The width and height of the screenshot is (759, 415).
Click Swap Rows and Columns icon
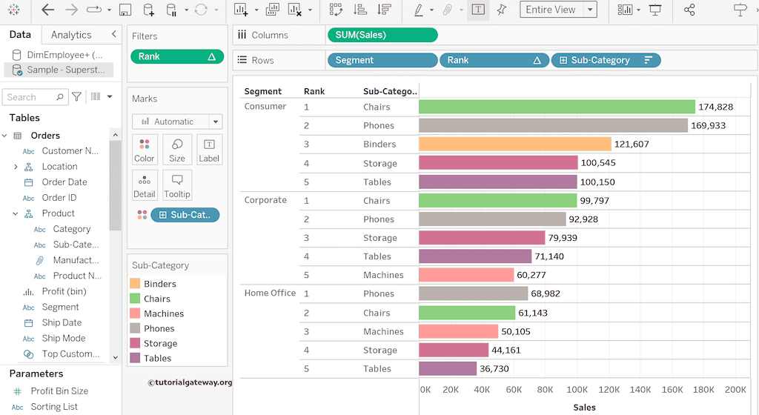coord(336,10)
